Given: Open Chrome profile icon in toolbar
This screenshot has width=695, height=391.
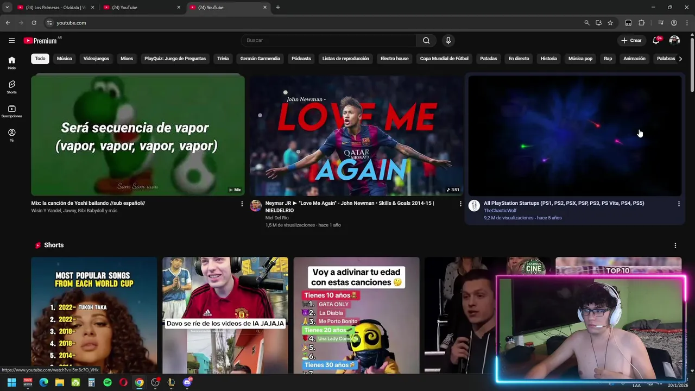Looking at the screenshot, I should click(674, 23).
